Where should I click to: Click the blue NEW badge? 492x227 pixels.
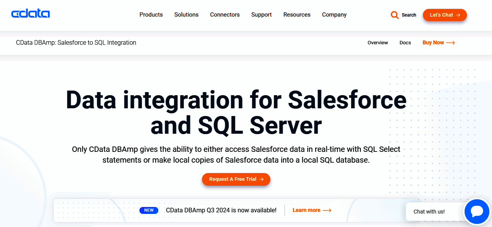[149, 210]
